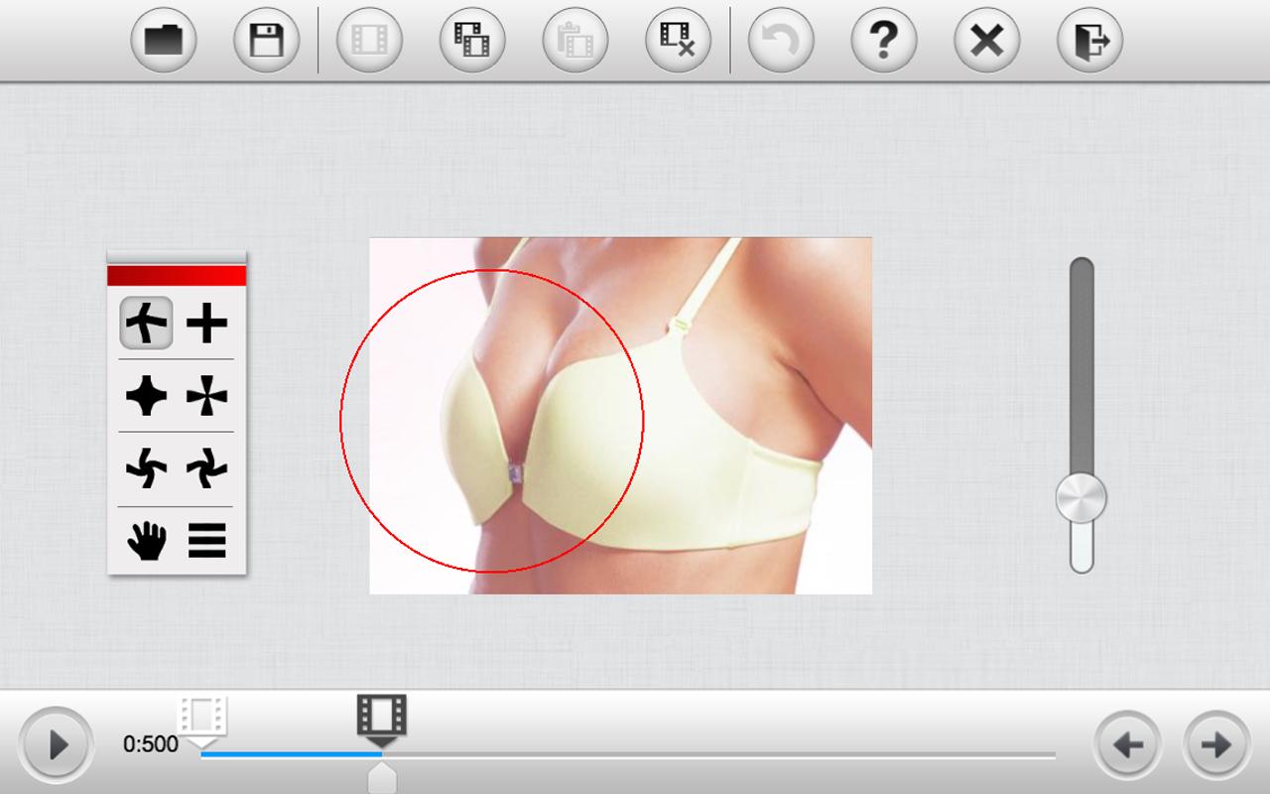Save using the floppy disk icon
Viewport: 1270px width, 794px height.
(266, 41)
